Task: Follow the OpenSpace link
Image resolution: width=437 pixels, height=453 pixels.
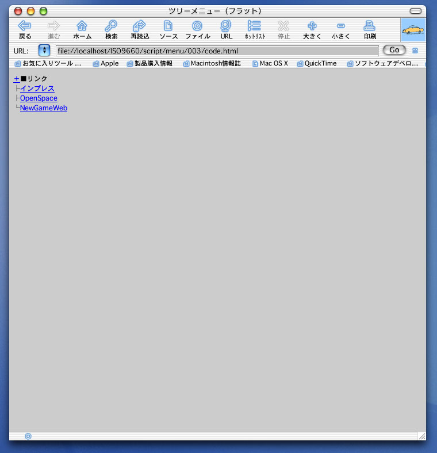Action: 39,98
